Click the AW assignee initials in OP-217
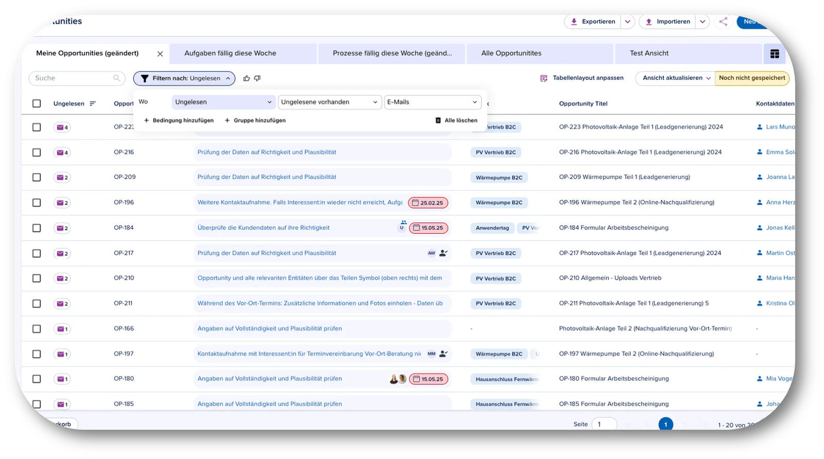 432,253
